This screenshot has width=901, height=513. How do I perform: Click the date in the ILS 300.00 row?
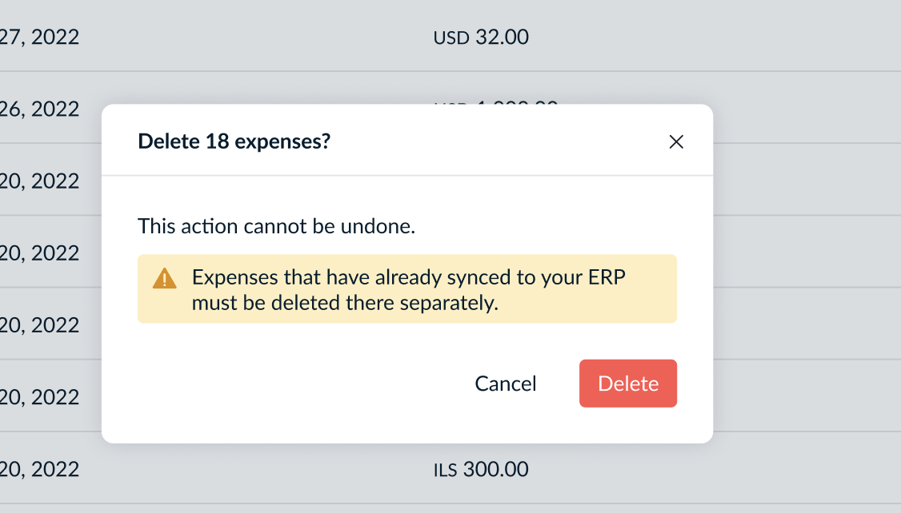point(39,469)
